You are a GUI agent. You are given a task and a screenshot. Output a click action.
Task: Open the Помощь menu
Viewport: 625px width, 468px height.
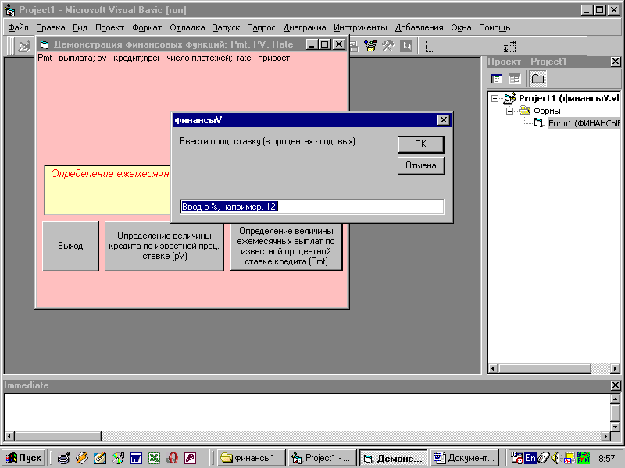495,27
